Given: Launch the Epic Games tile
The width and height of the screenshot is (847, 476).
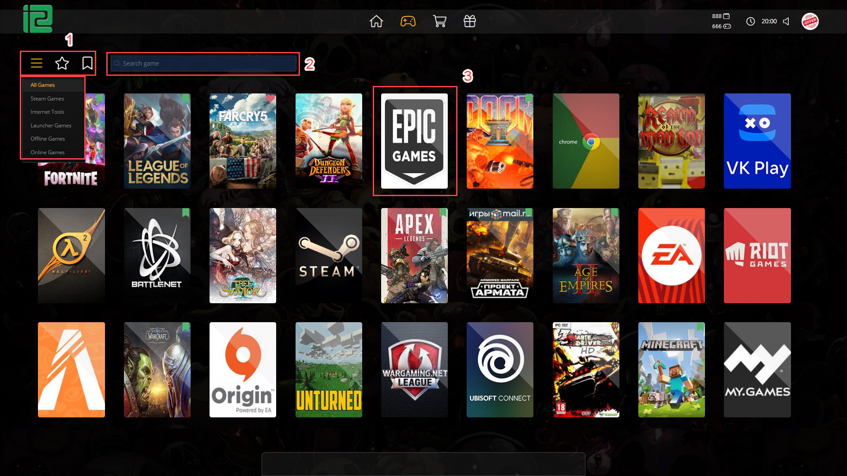Looking at the screenshot, I should [x=414, y=141].
